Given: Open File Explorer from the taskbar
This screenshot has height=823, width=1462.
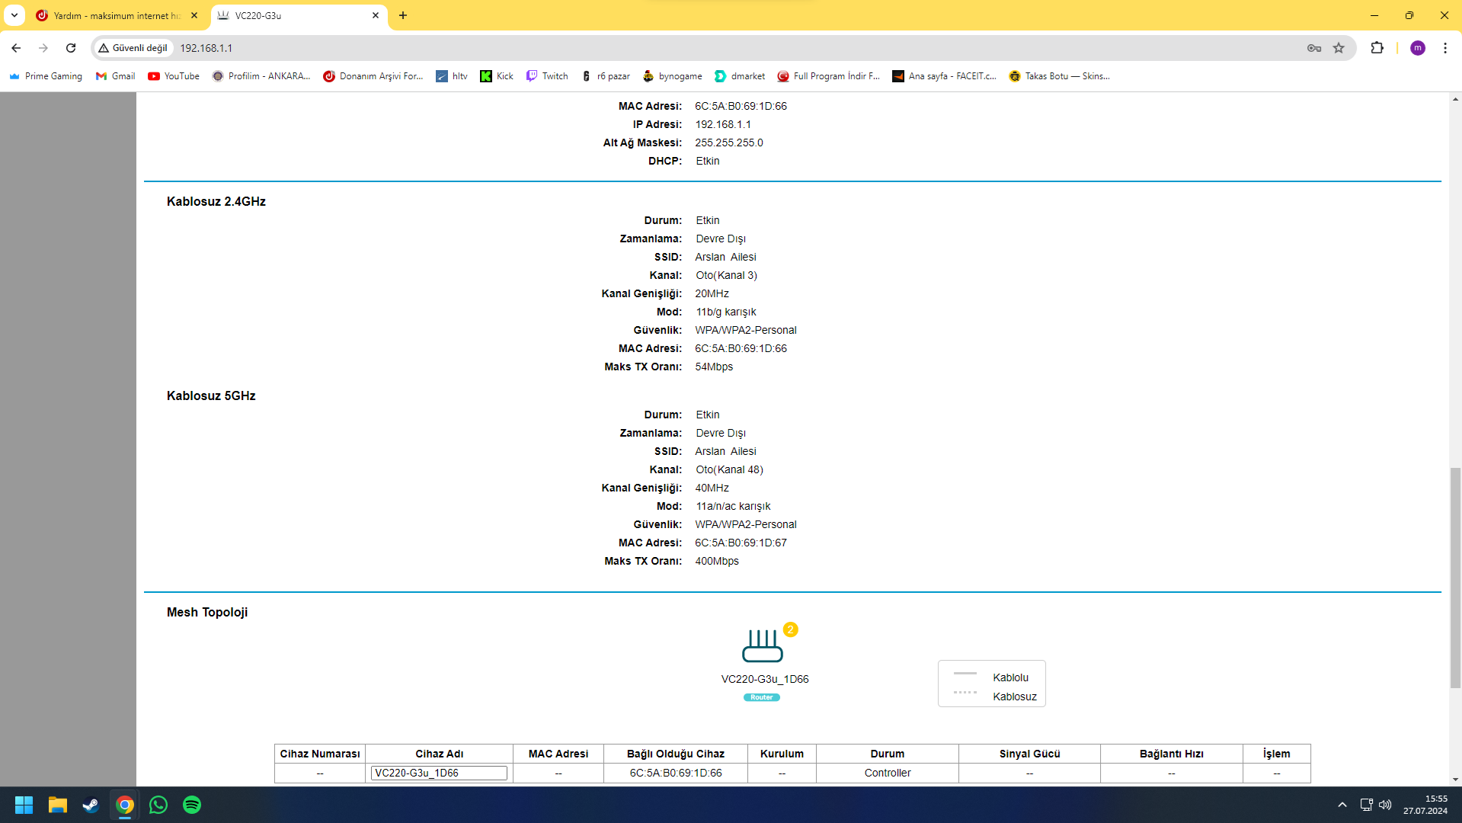Looking at the screenshot, I should pos(58,805).
